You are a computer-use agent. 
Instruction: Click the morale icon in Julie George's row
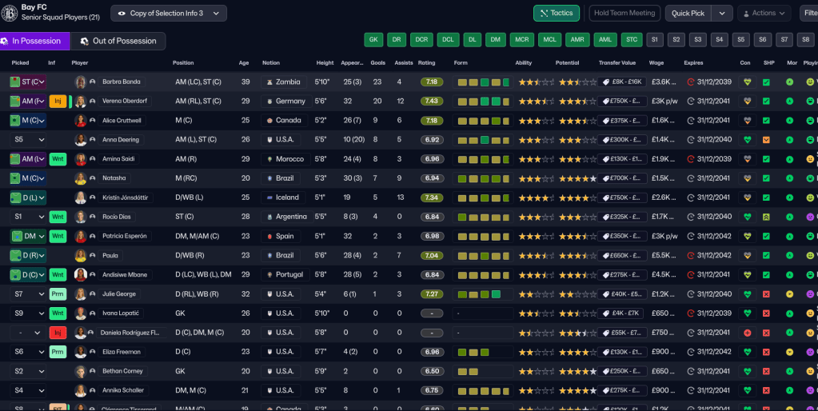pyautogui.click(x=789, y=294)
